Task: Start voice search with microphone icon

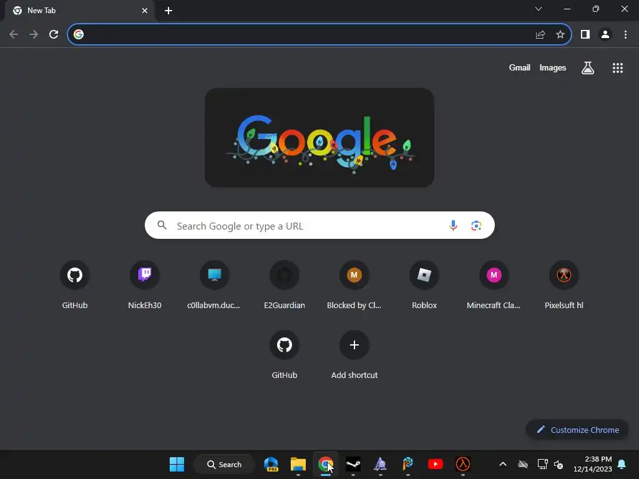Action: pyautogui.click(x=453, y=225)
